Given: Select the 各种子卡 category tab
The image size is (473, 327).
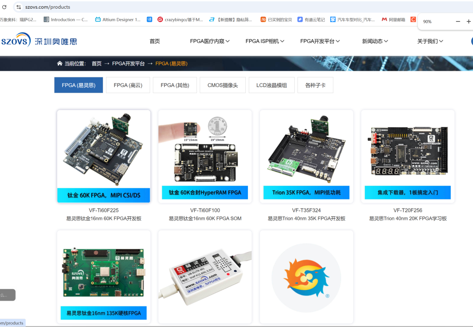Looking at the screenshot, I should coord(315,85).
